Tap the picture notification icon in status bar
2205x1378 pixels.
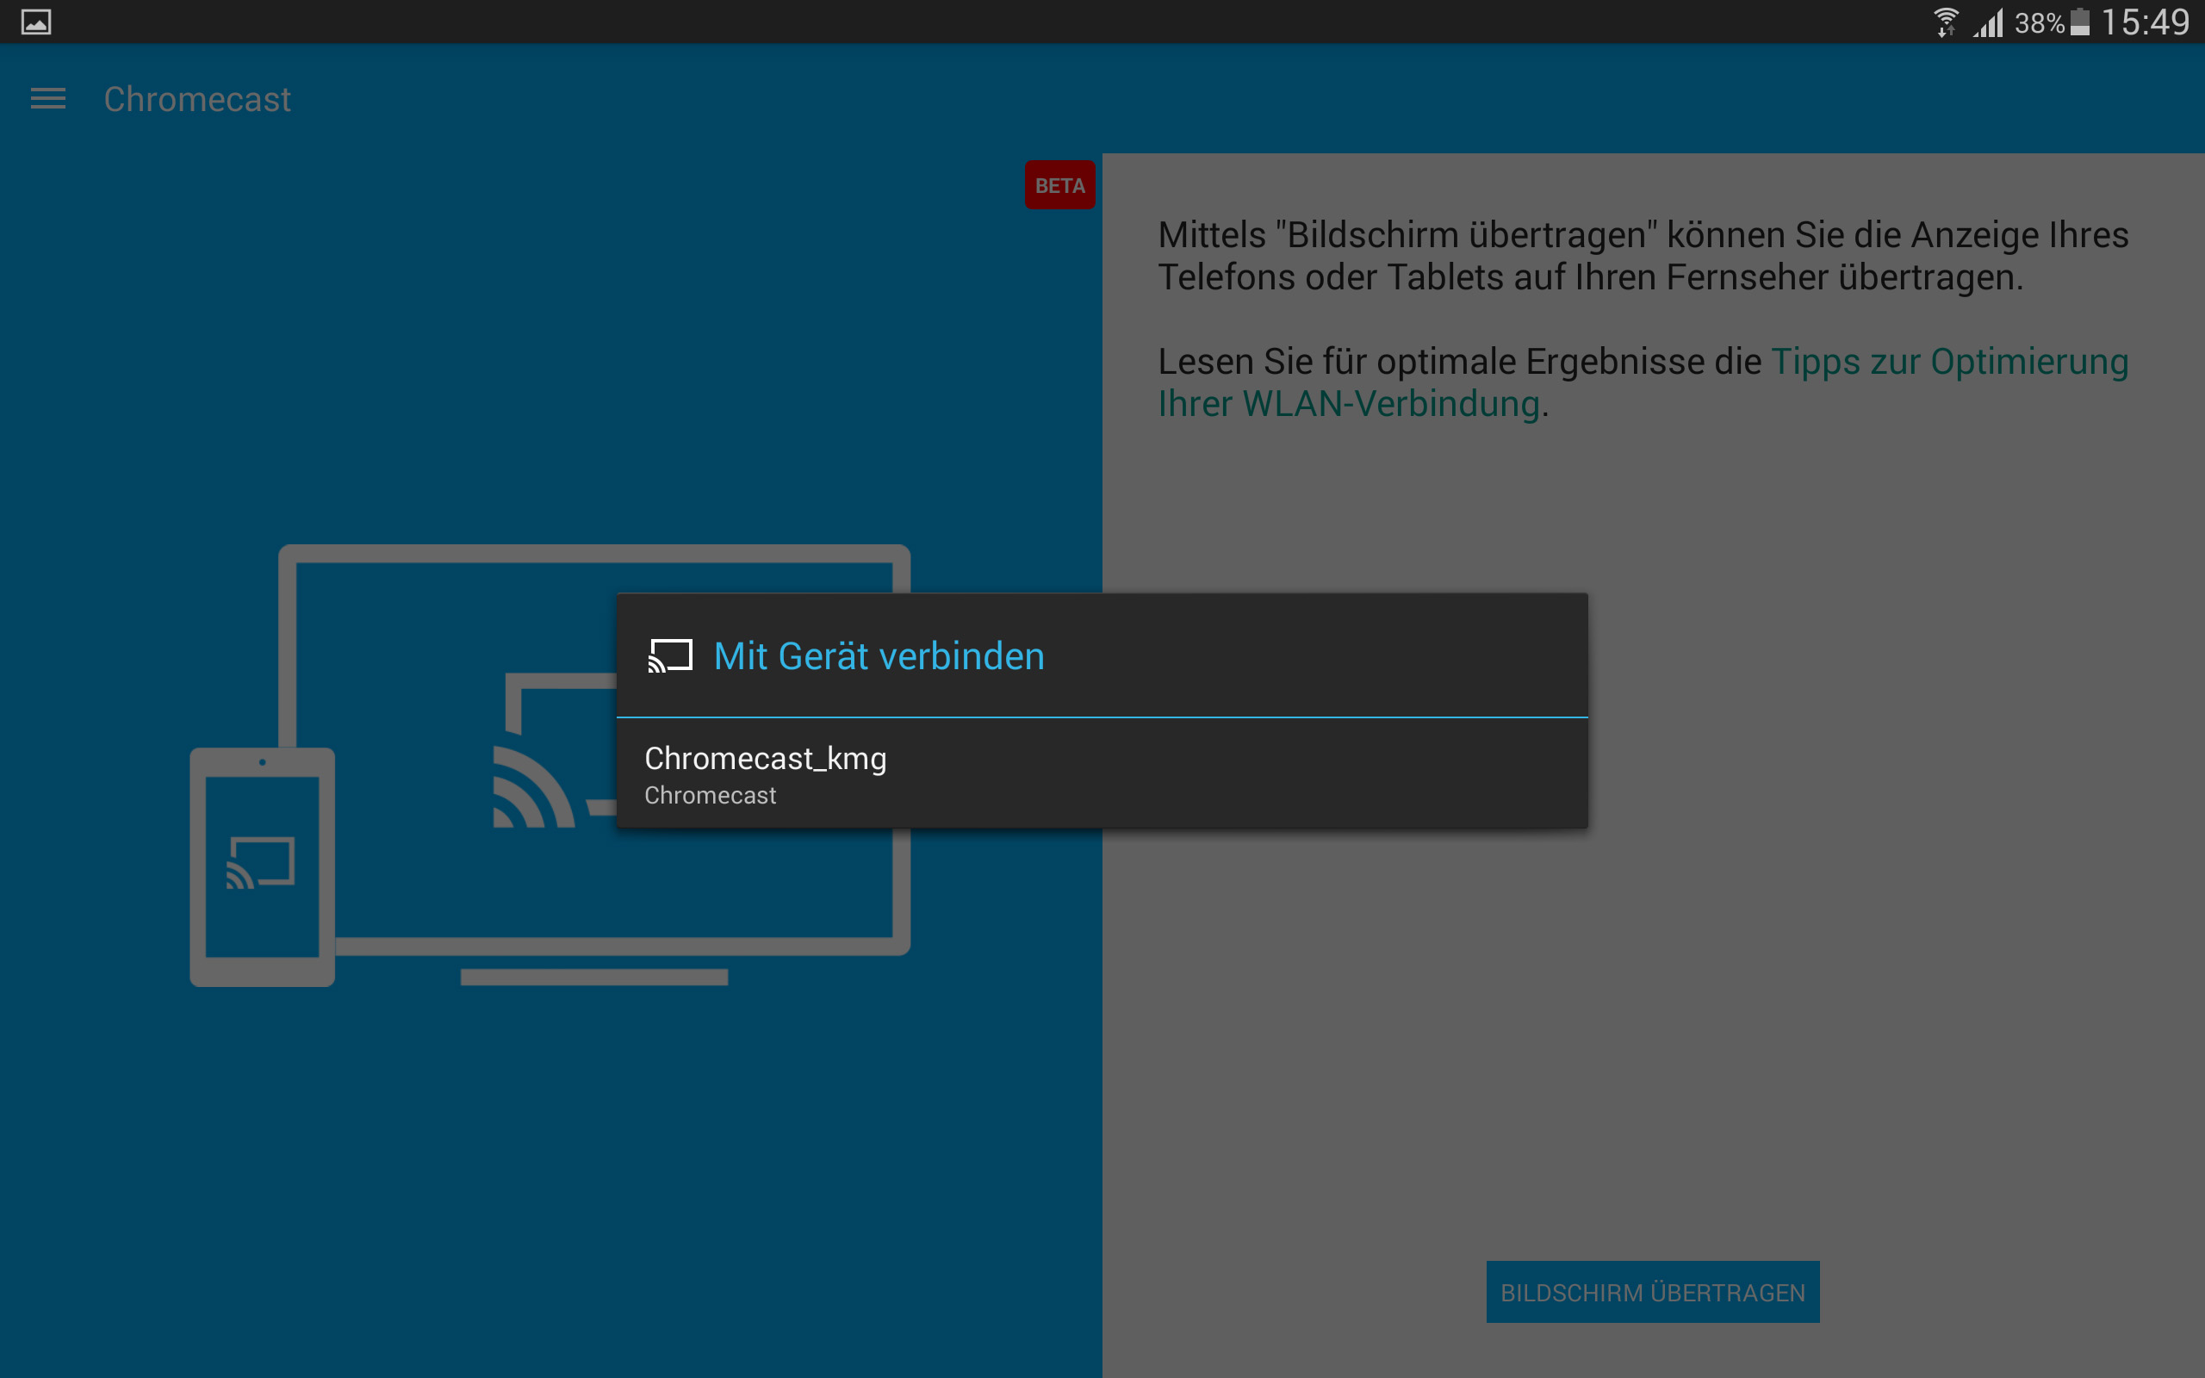(36, 22)
